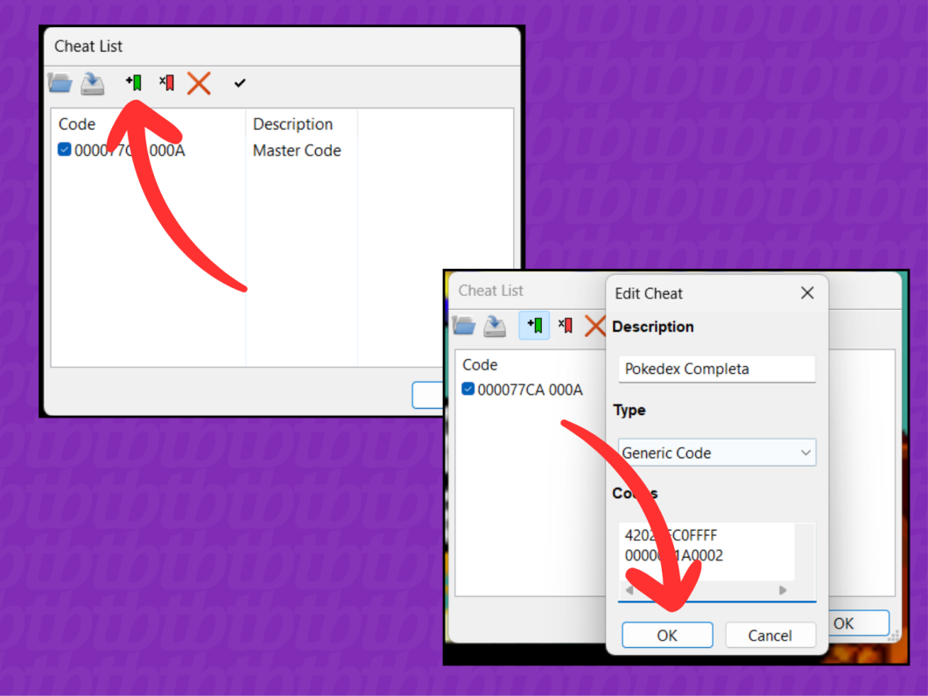Click the black checkmark toolbar icon
The height and width of the screenshot is (696, 928).
click(240, 83)
